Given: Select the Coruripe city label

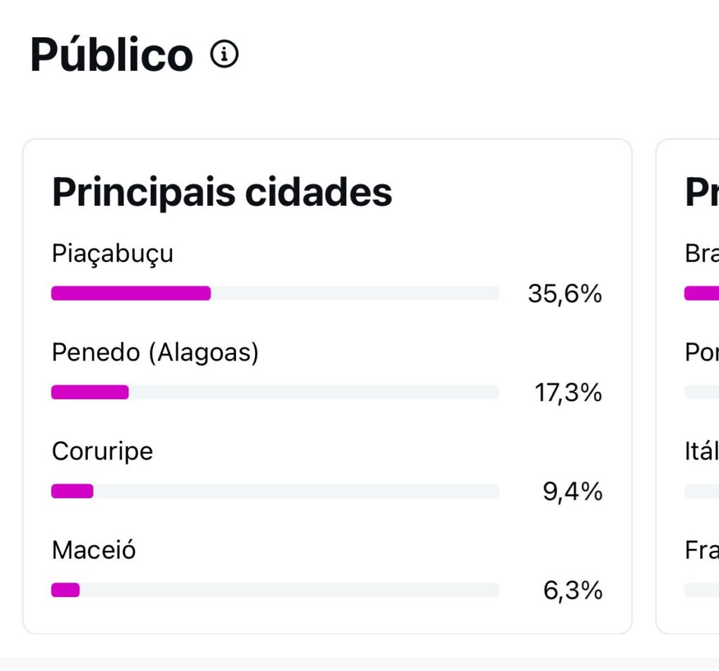Looking at the screenshot, I should 103,451.
